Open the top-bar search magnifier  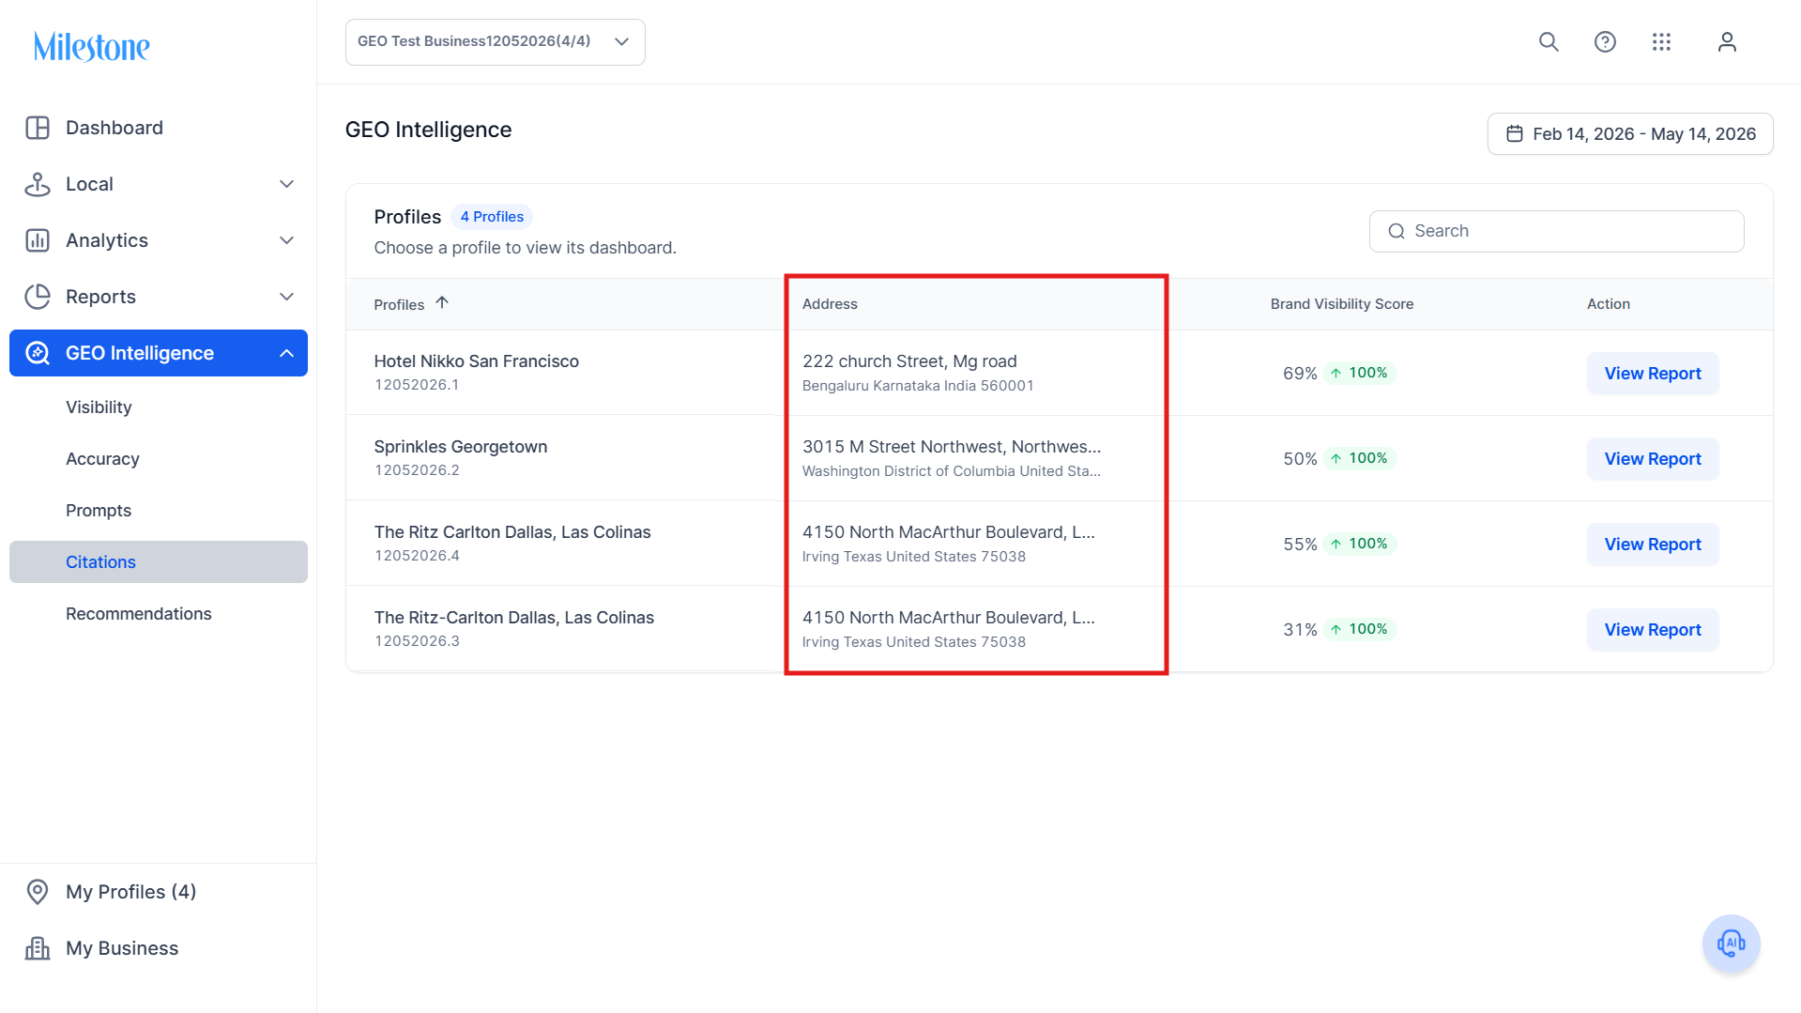pyautogui.click(x=1549, y=42)
